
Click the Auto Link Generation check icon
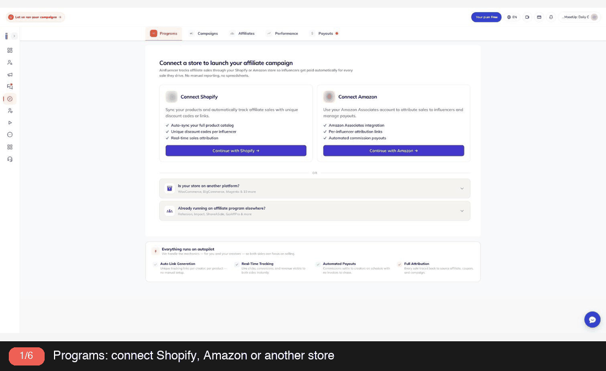coord(155,264)
